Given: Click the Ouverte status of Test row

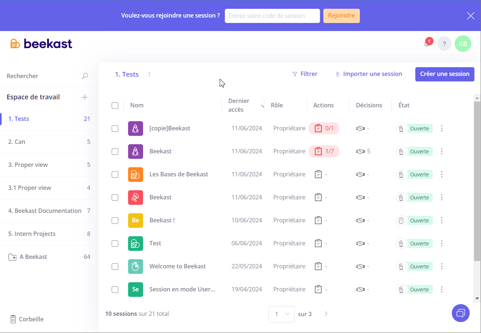Looking at the screenshot, I should 420,244.
